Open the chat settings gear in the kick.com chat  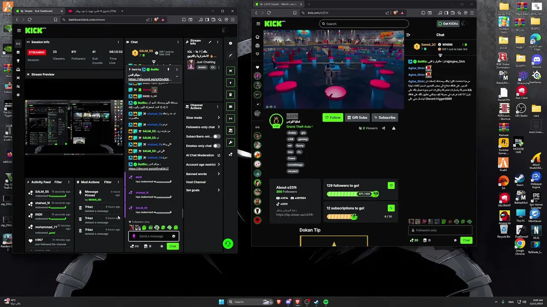tap(455, 240)
